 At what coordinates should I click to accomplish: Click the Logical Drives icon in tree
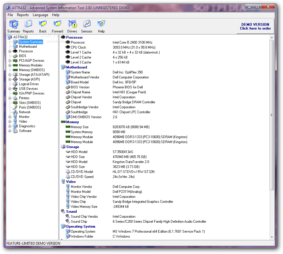tap(15, 84)
